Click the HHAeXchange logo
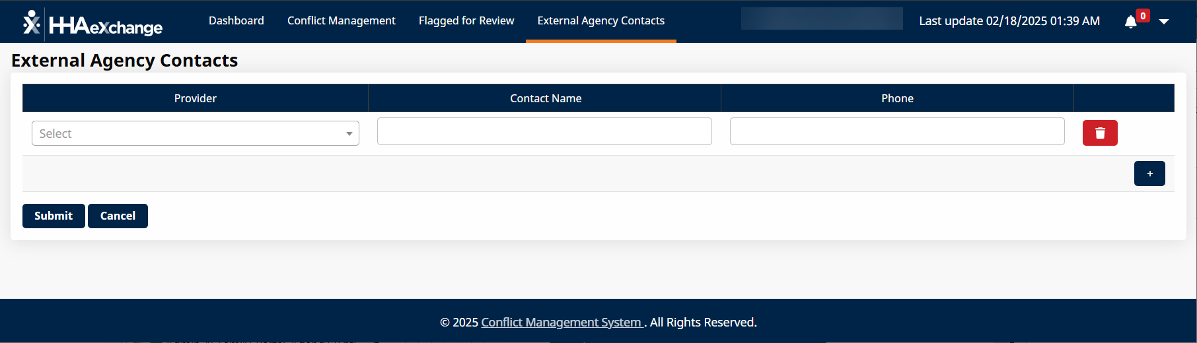 [x=92, y=23]
